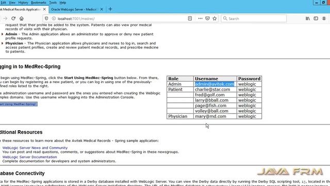
Task: Open the Edit menu
Action: [x=4, y=3]
